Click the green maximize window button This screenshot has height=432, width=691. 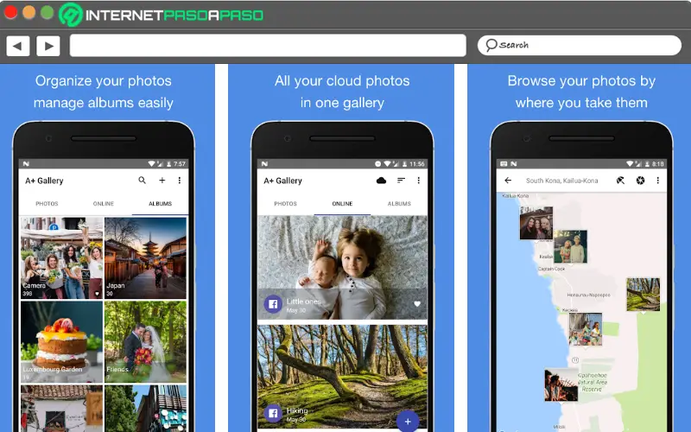point(48,12)
